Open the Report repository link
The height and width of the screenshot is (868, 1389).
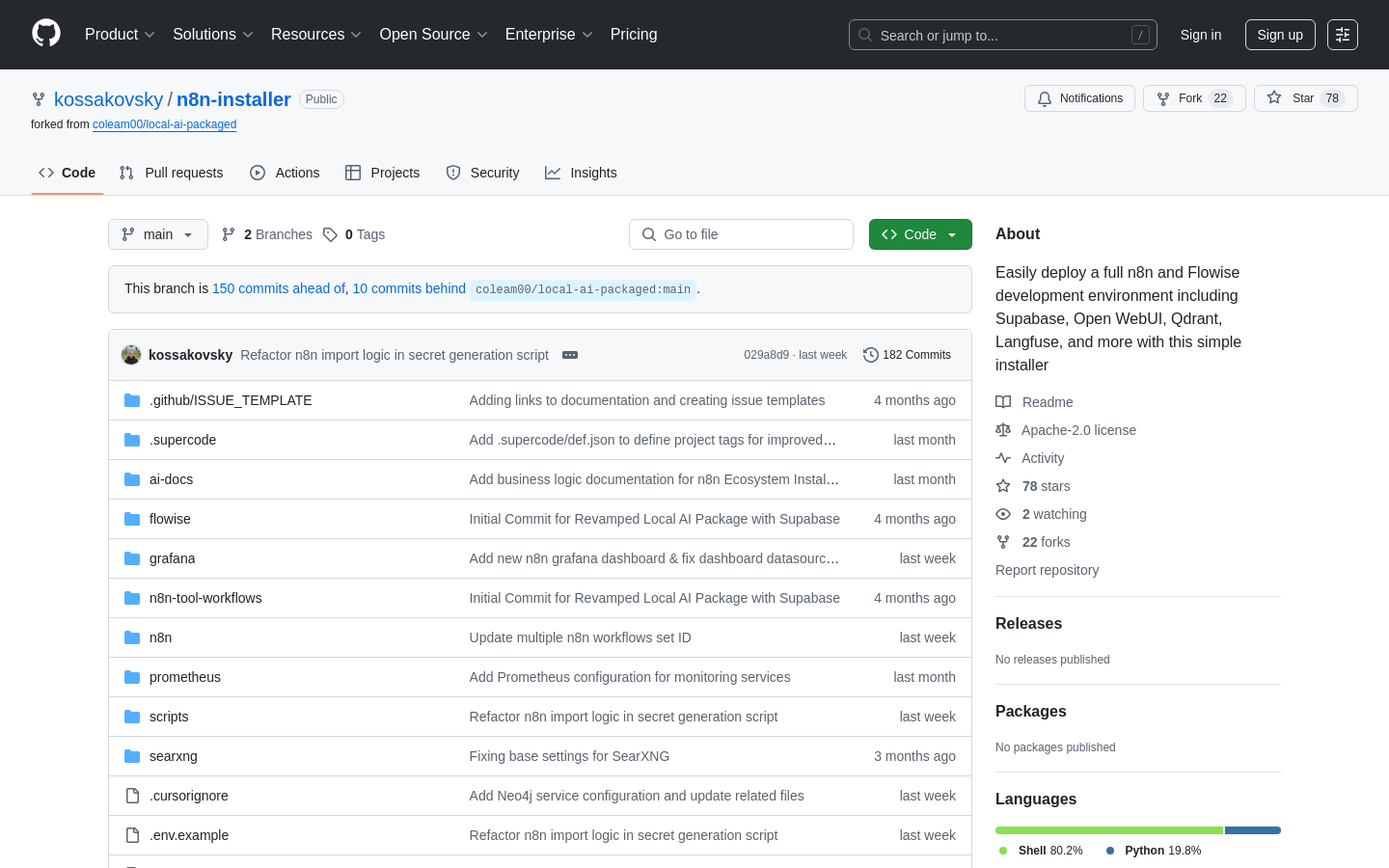[x=1047, y=570]
